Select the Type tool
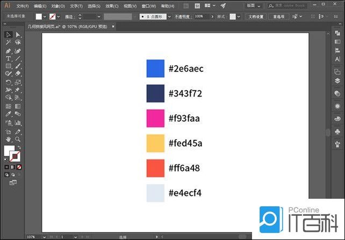The width and height of the screenshot is (345, 240). pyautogui.click(x=9, y=58)
